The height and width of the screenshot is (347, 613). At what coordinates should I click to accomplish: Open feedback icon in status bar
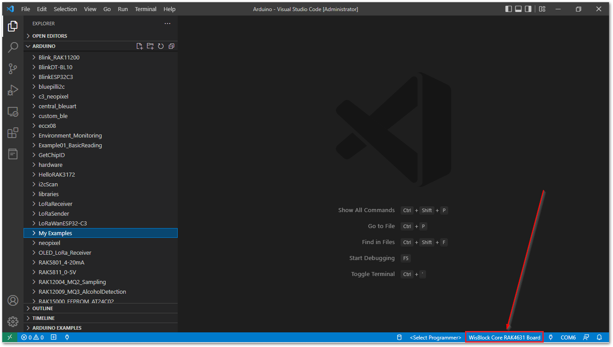point(586,337)
